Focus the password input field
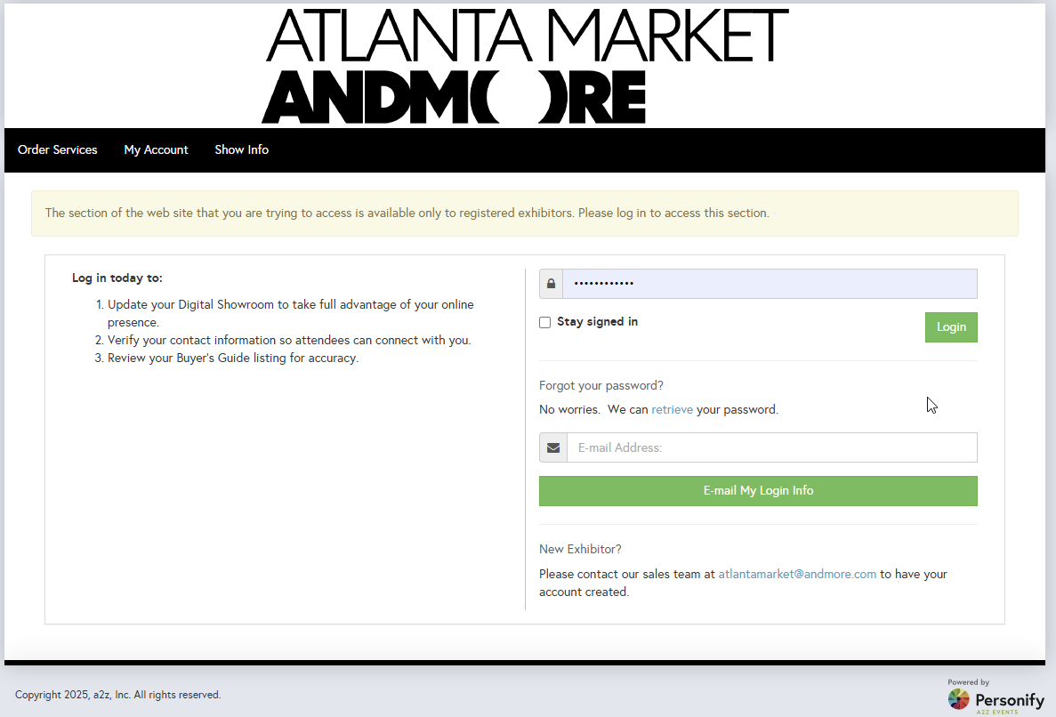 coord(770,284)
